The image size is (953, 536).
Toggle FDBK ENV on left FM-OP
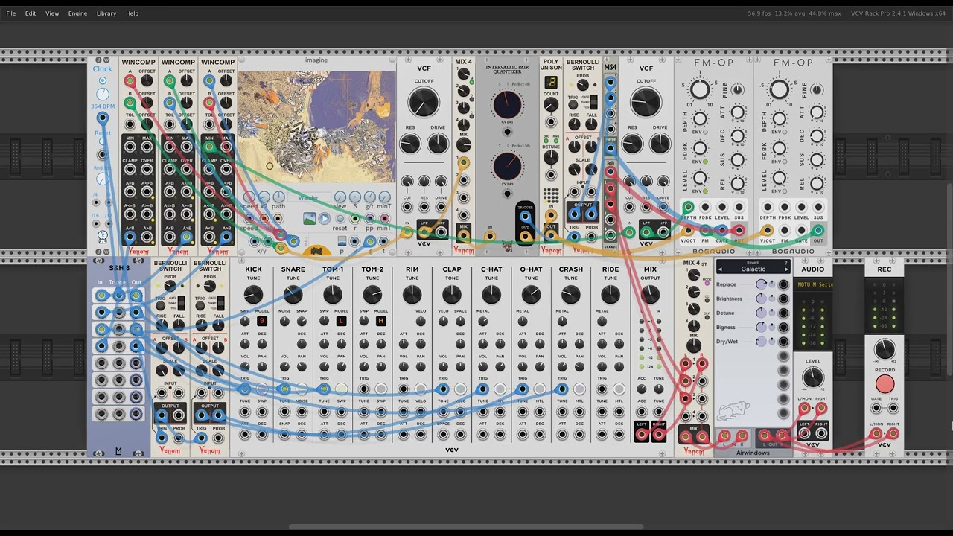tap(705, 161)
